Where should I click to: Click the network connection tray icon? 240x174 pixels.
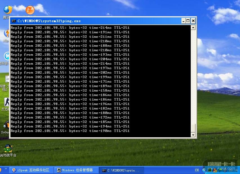pos(225,170)
